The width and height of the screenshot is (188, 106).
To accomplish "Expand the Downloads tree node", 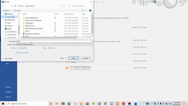I will click(x=3, y=20).
